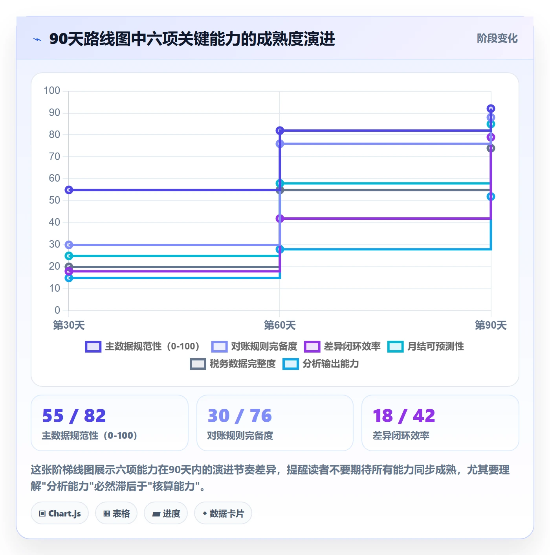Toggle the 对账规则完备度 legend item

pyautogui.click(x=254, y=346)
